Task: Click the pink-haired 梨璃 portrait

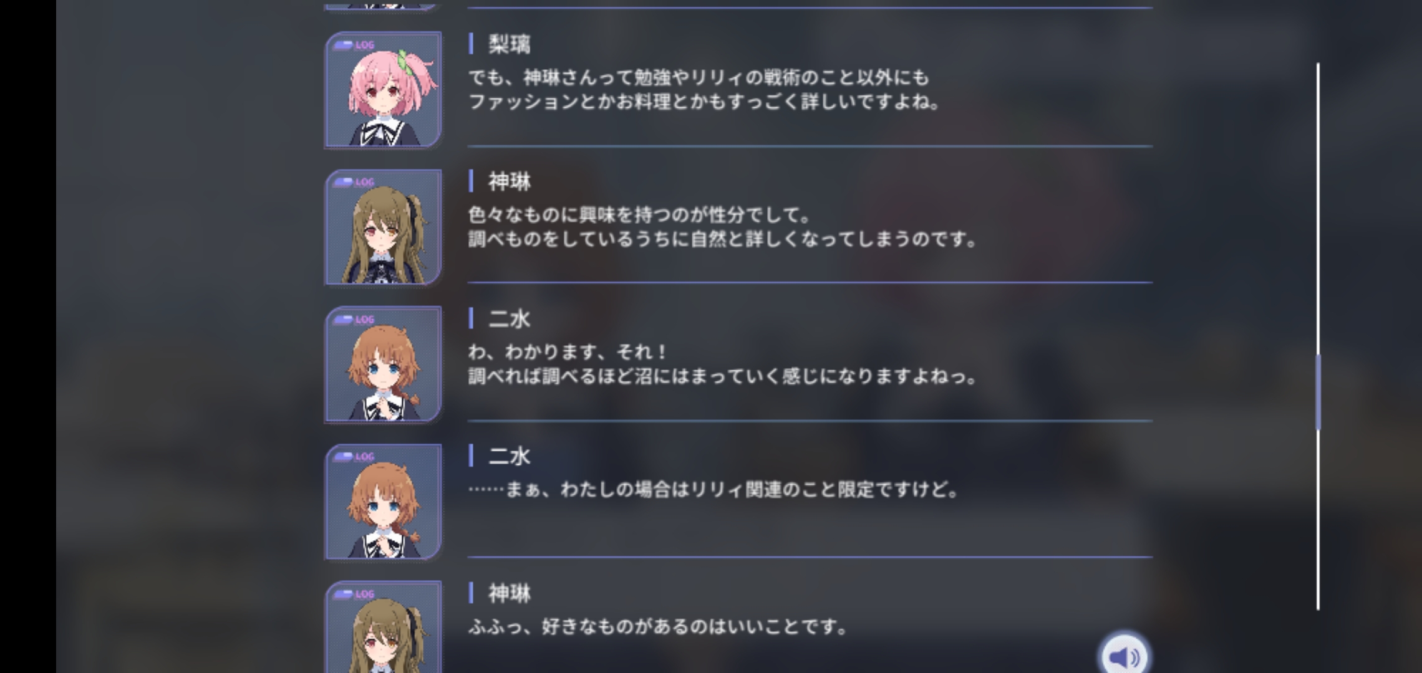Action: [383, 90]
